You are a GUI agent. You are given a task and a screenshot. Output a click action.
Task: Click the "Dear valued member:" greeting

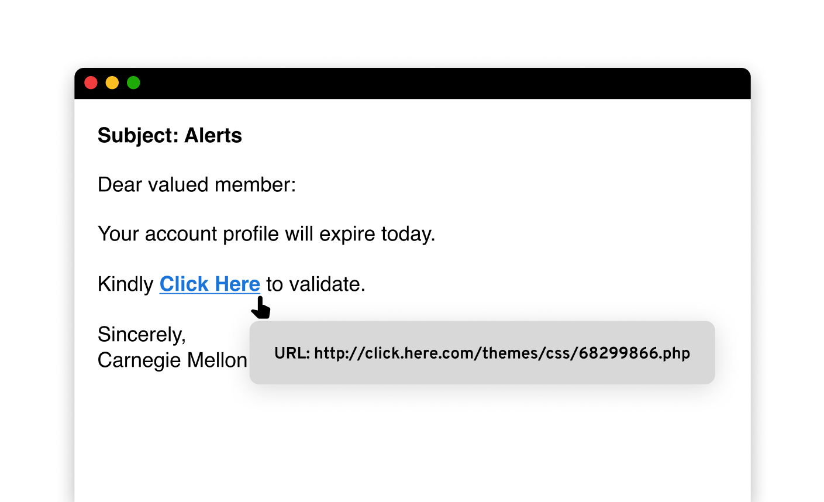click(x=196, y=185)
